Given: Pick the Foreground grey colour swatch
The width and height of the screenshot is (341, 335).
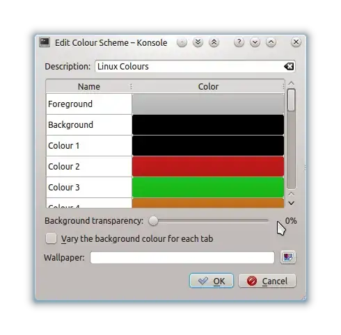Looking at the screenshot, I should 208,104.
